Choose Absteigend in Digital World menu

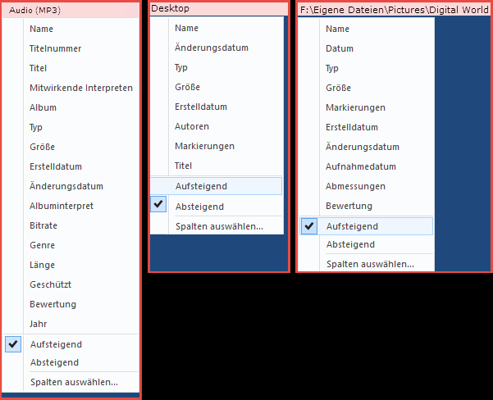pos(350,244)
